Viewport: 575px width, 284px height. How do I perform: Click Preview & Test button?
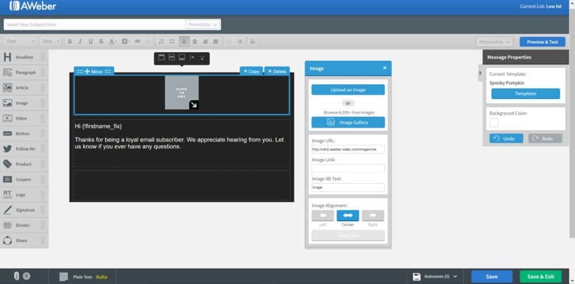coord(542,42)
